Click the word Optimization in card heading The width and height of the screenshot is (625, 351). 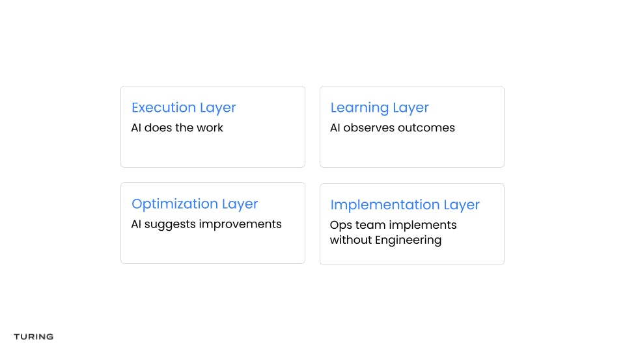click(174, 204)
